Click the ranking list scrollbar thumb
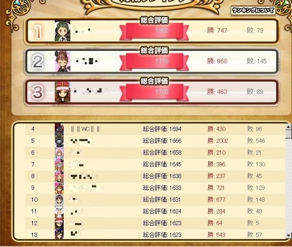 pos(288,134)
